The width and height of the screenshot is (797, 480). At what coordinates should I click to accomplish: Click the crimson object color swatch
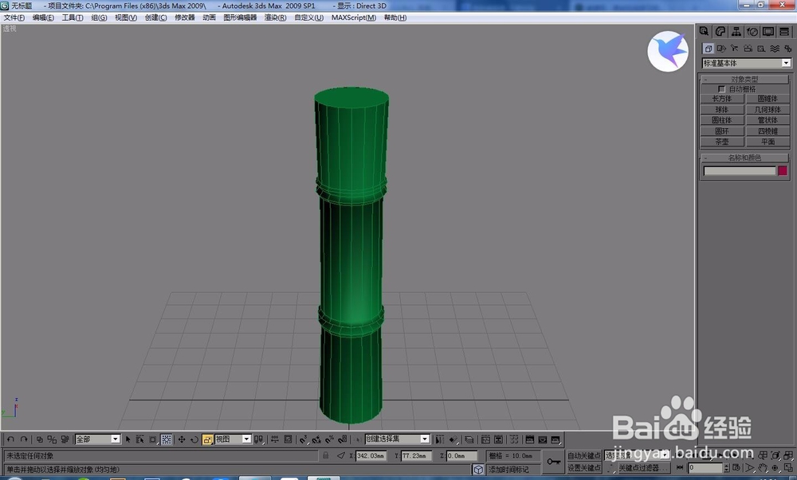click(x=783, y=170)
